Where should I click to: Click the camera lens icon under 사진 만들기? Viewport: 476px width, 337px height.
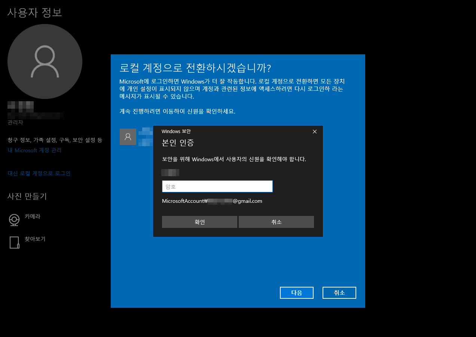[14, 220]
